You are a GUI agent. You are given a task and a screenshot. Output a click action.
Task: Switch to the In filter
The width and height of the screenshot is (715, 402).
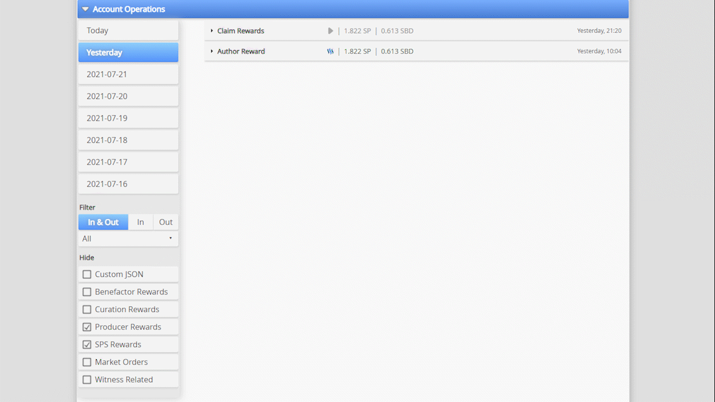click(x=140, y=222)
